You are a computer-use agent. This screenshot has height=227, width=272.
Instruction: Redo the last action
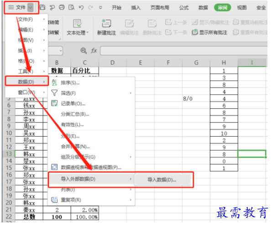[90, 7]
